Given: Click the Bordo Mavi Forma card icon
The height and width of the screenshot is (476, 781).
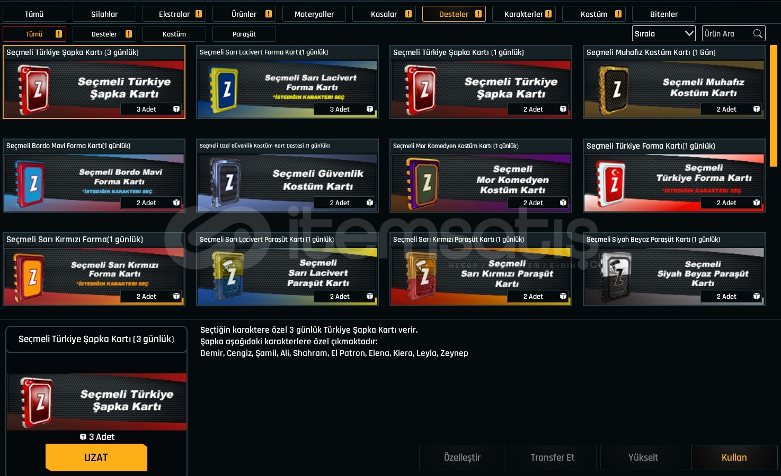Looking at the screenshot, I should [30, 182].
